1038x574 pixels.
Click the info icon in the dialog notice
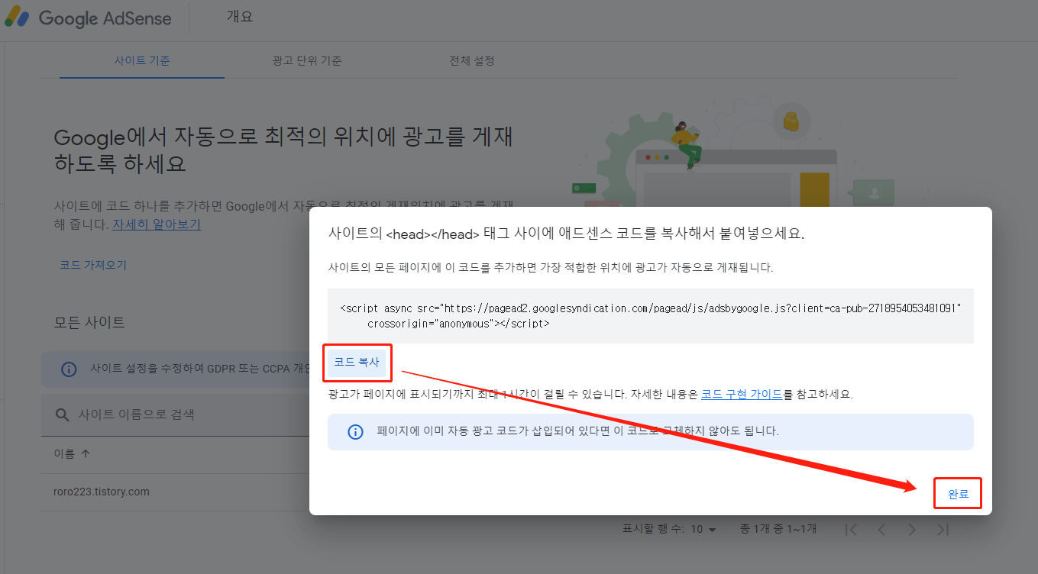tap(355, 432)
